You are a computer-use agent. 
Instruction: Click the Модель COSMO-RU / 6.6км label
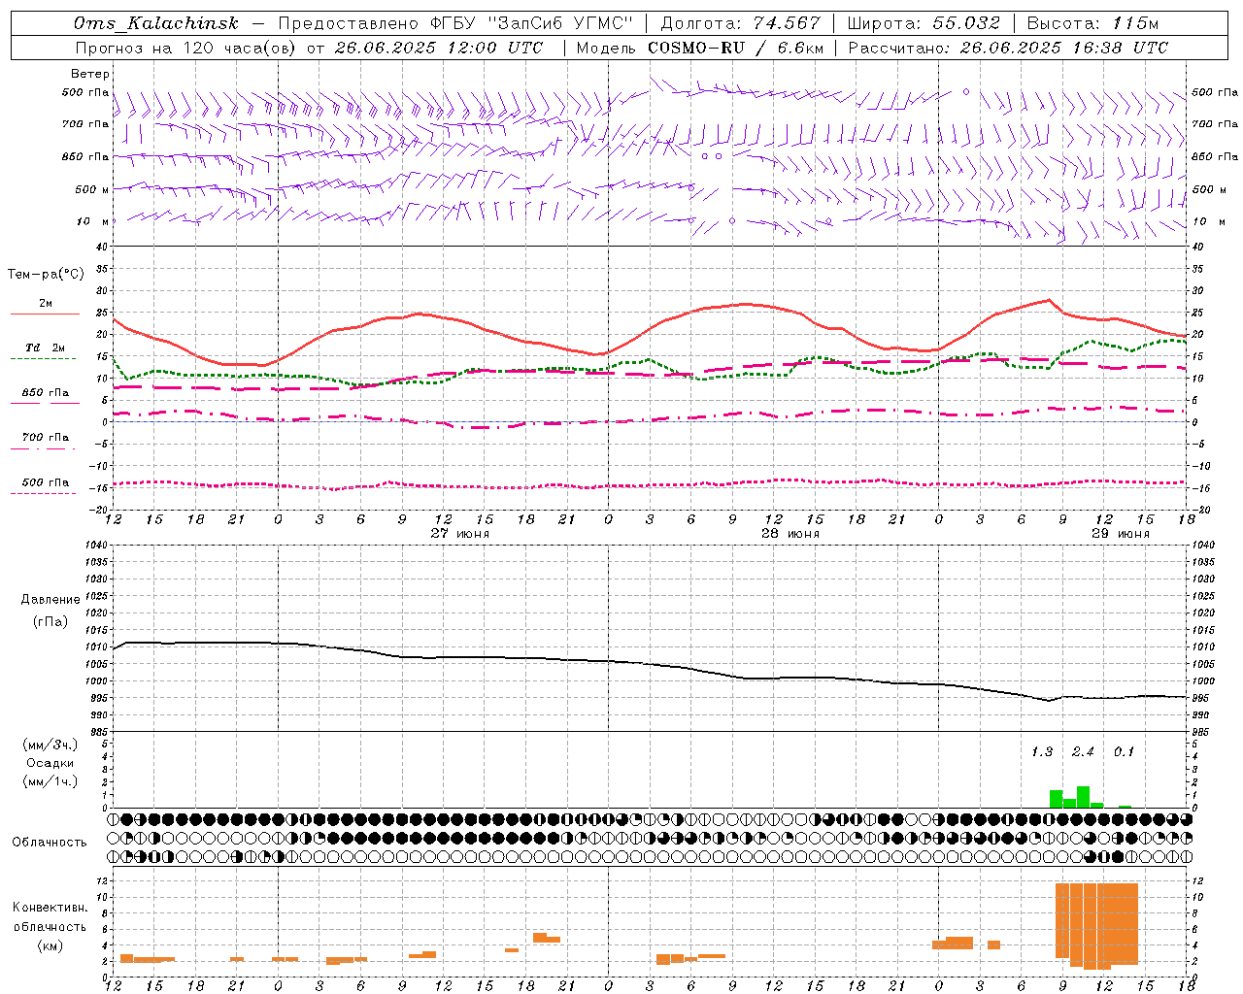coord(699,48)
